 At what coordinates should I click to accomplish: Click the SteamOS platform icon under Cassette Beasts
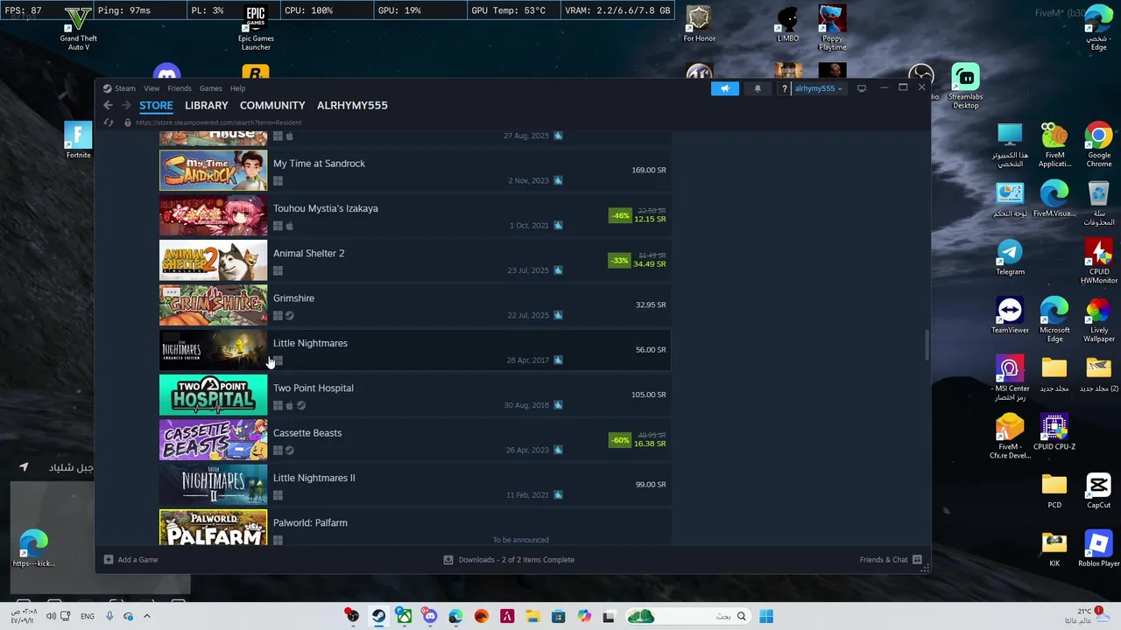click(x=290, y=451)
